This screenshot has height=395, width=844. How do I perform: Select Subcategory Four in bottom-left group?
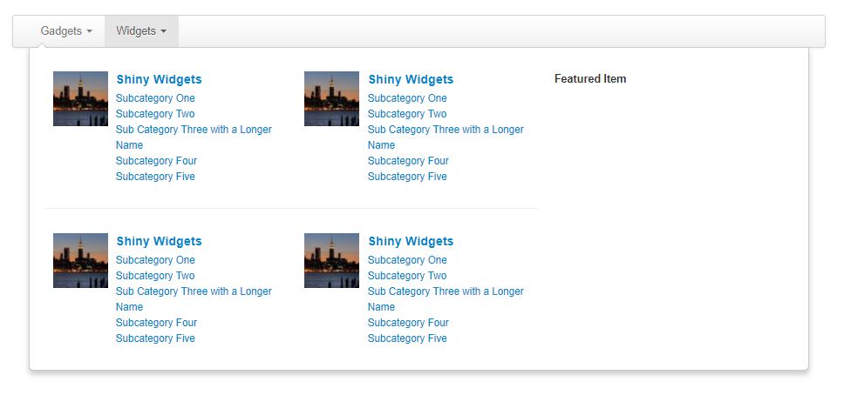pos(156,323)
